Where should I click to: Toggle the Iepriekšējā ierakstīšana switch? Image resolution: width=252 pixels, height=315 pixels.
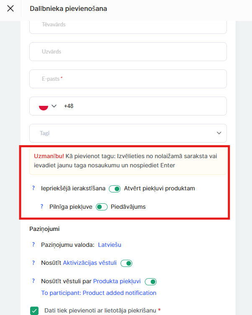pos(115,189)
